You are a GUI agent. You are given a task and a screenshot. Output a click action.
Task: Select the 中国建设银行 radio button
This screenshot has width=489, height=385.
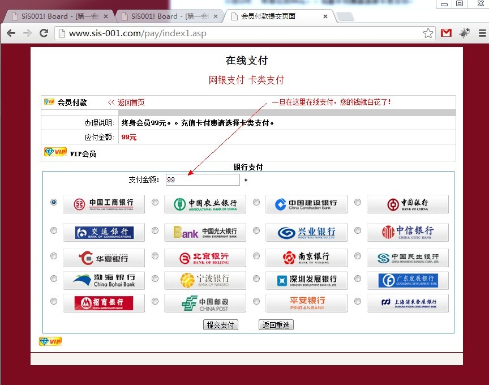click(x=256, y=202)
